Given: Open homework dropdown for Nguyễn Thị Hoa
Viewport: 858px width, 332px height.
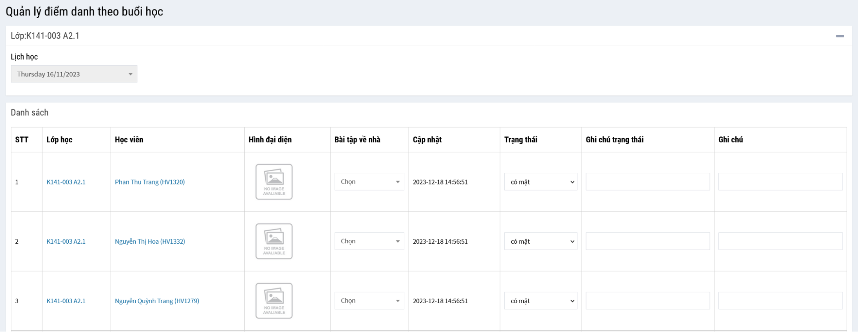Looking at the screenshot, I should click(369, 241).
